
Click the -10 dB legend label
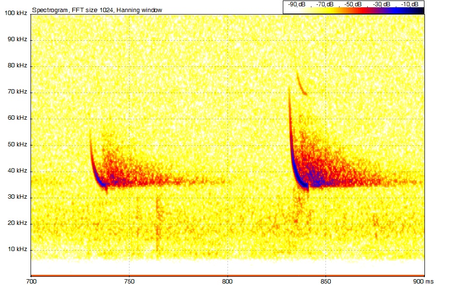click(x=410, y=4)
